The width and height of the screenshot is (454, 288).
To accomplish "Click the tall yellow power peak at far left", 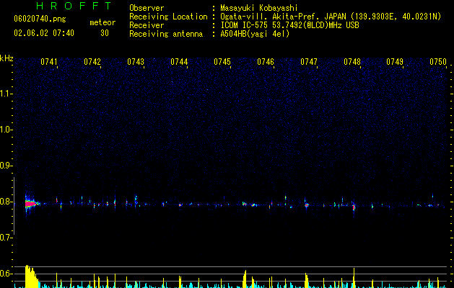I will 32,276.
